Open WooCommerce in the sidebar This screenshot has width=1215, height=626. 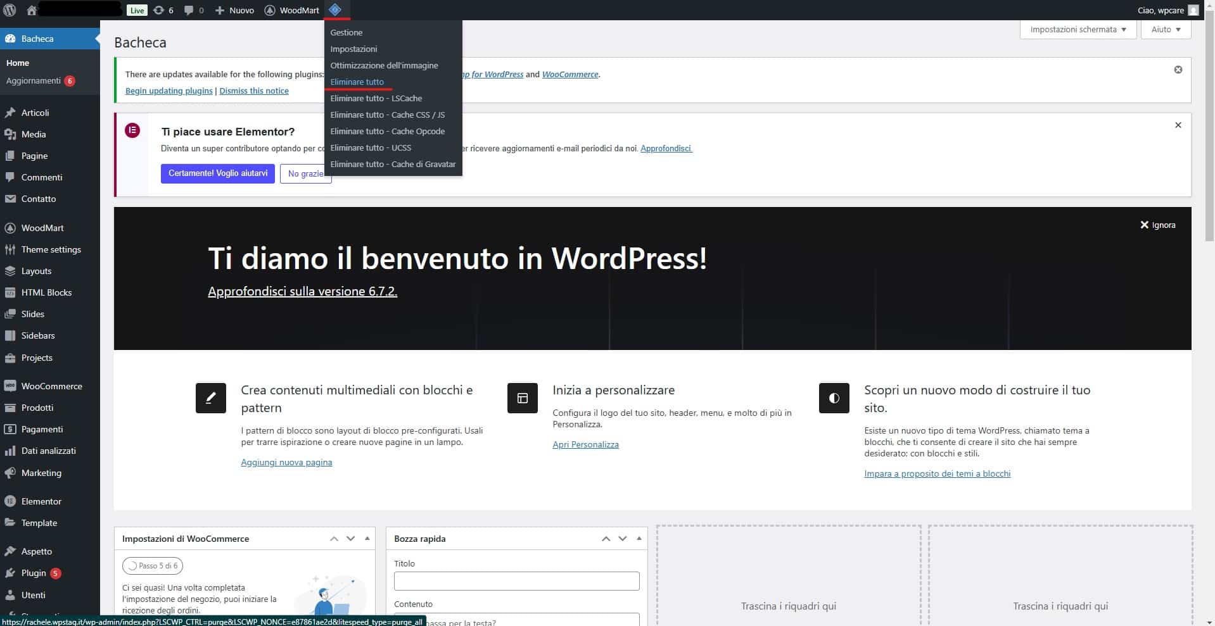[50, 386]
